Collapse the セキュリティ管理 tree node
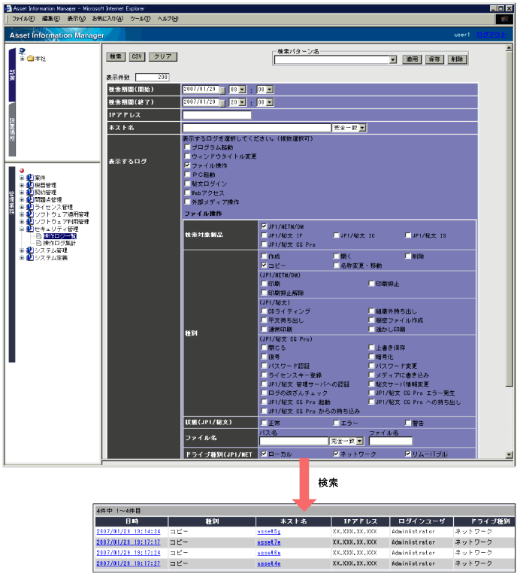This screenshot has width=517, height=574. (22, 229)
